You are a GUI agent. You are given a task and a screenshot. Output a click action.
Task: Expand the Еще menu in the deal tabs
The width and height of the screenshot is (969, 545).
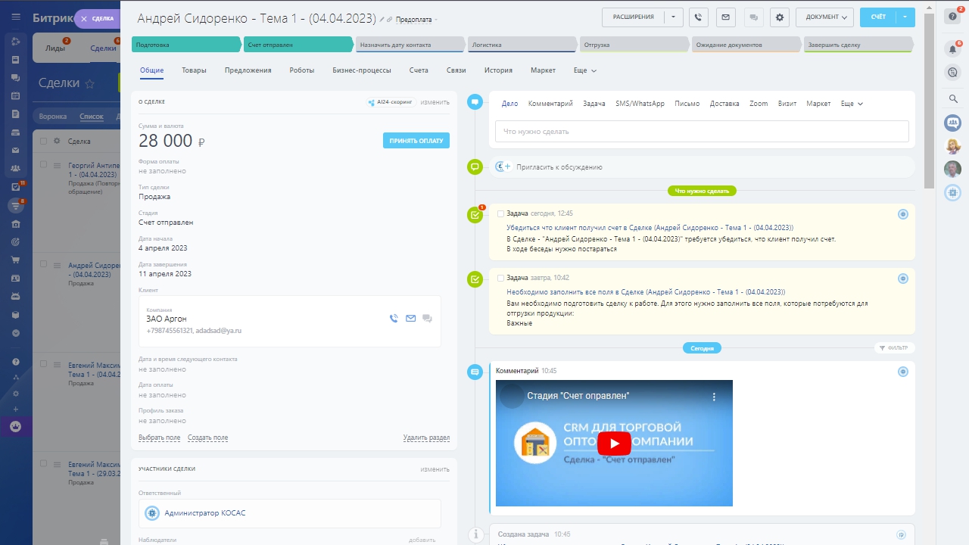[x=585, y=70]
